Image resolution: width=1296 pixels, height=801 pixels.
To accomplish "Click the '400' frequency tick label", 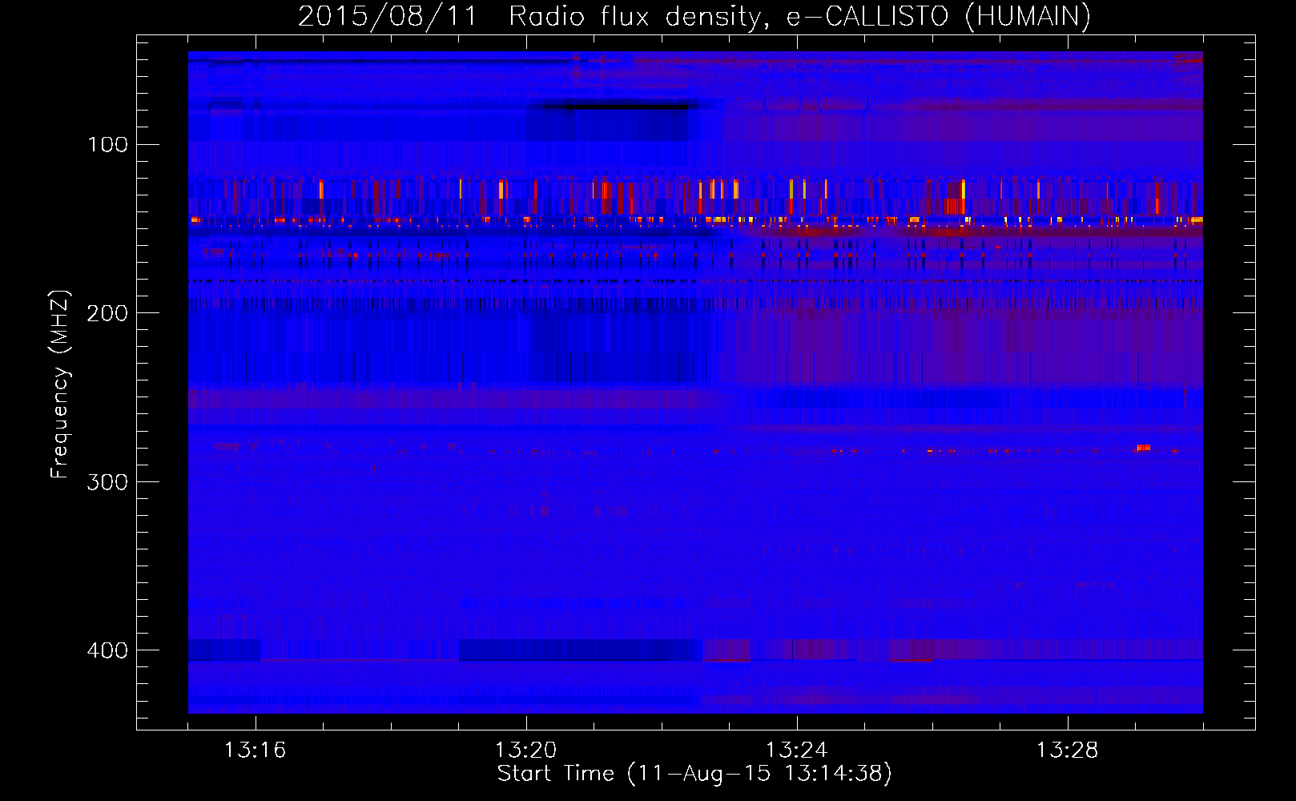I will [107, 650].
